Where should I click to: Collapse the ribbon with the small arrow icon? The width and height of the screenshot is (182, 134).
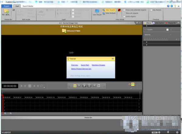(x=179, y=6)
